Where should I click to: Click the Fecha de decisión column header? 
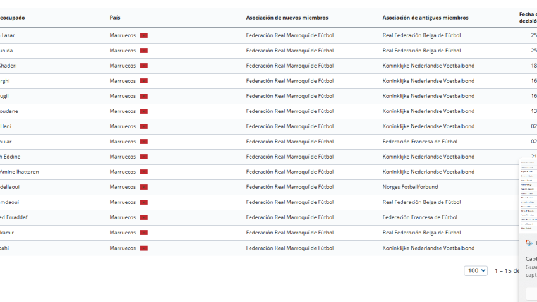coord(527,18)
